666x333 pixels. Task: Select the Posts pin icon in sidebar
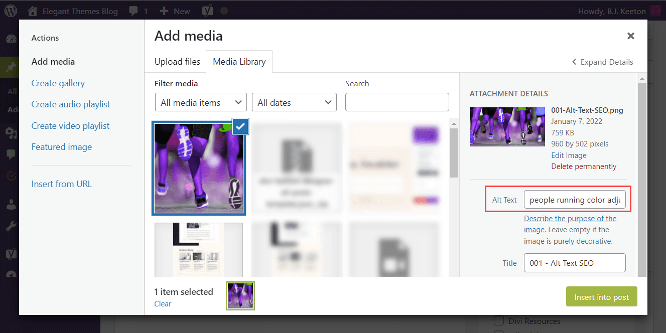tap(10, 67)
